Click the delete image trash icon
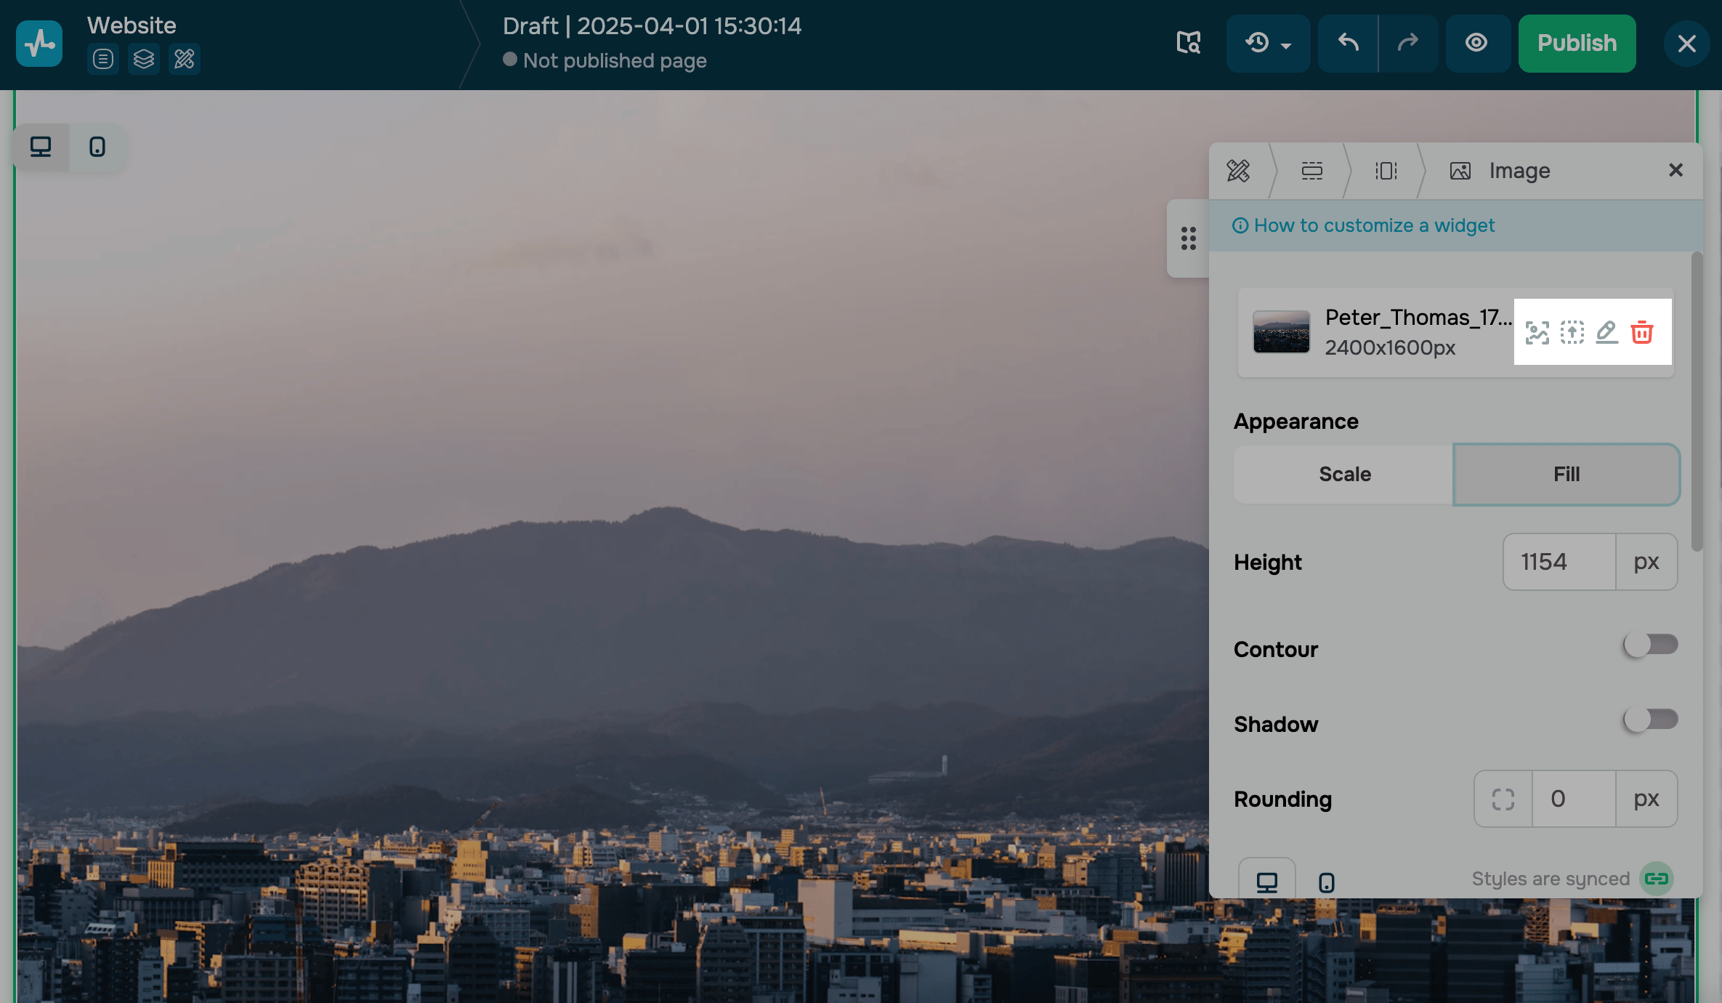Viewport: 1722px width, 1003px height. [1642, 332]
